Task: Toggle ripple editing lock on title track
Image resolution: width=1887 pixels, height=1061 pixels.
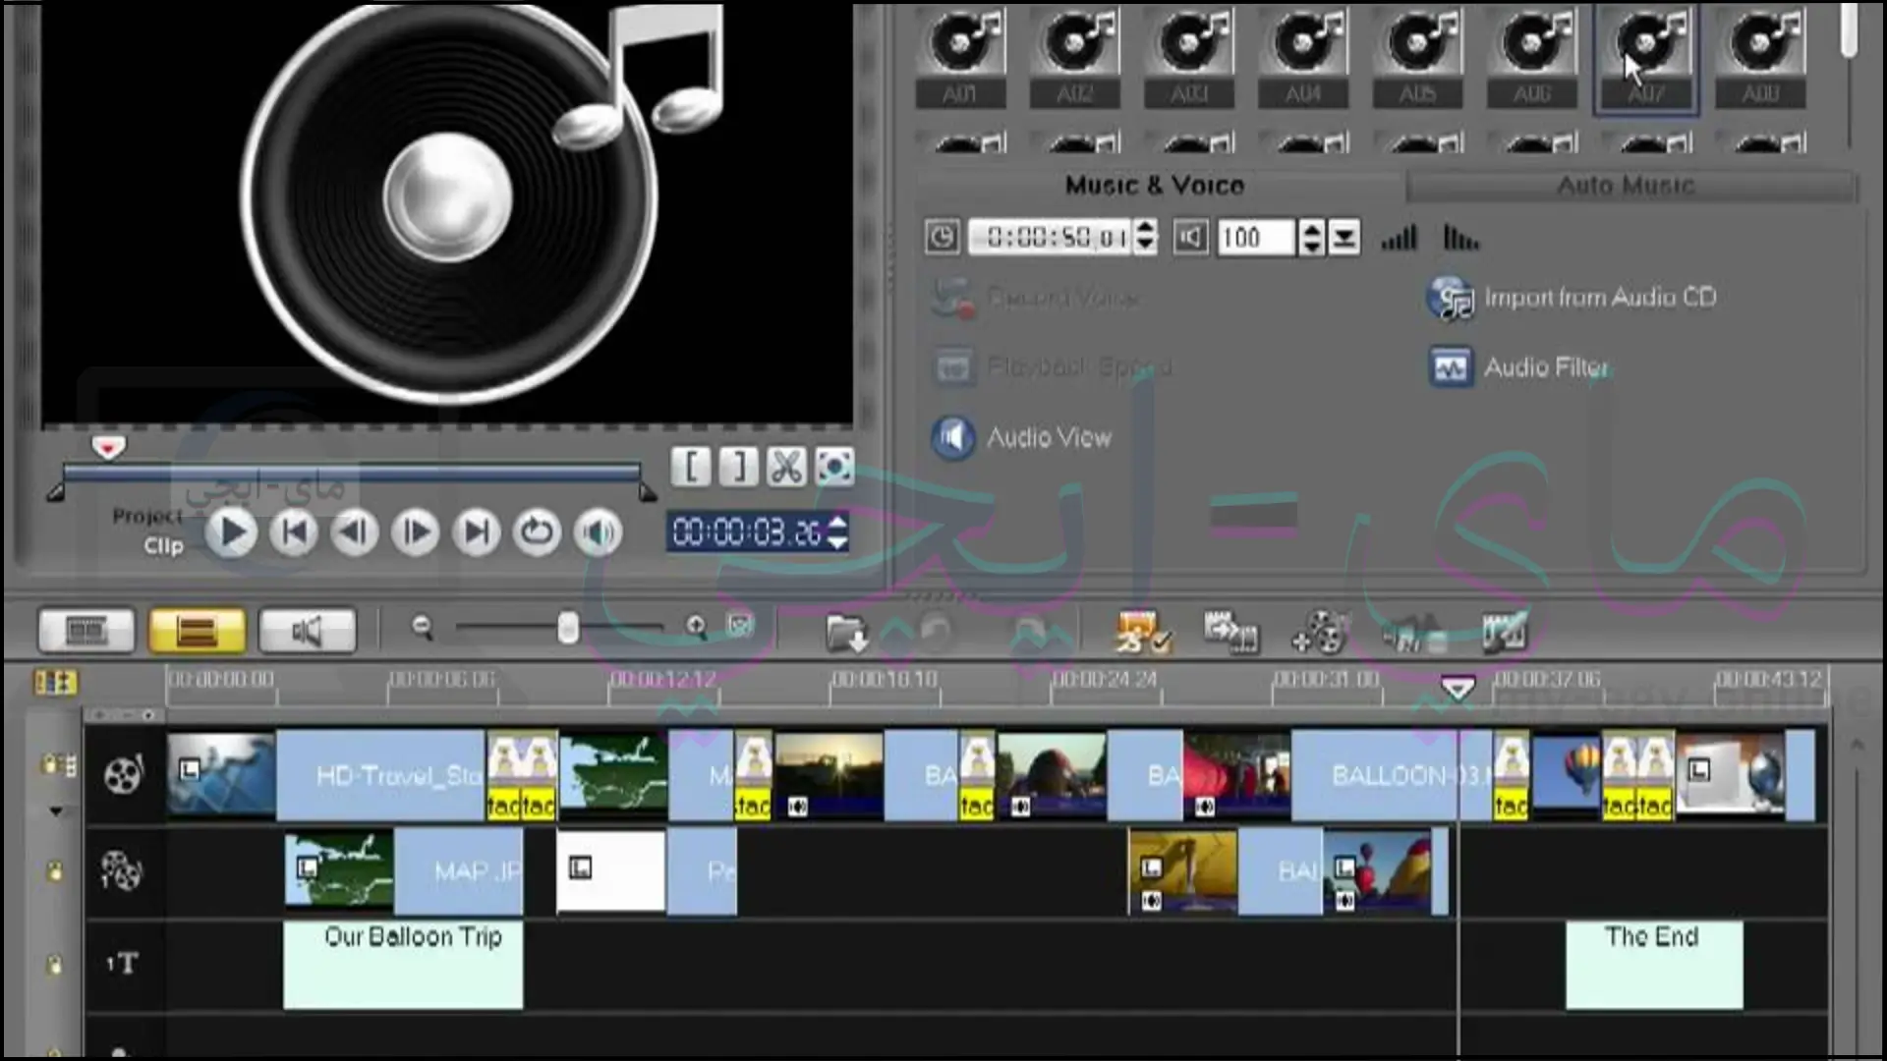Action: click(55, 965)
